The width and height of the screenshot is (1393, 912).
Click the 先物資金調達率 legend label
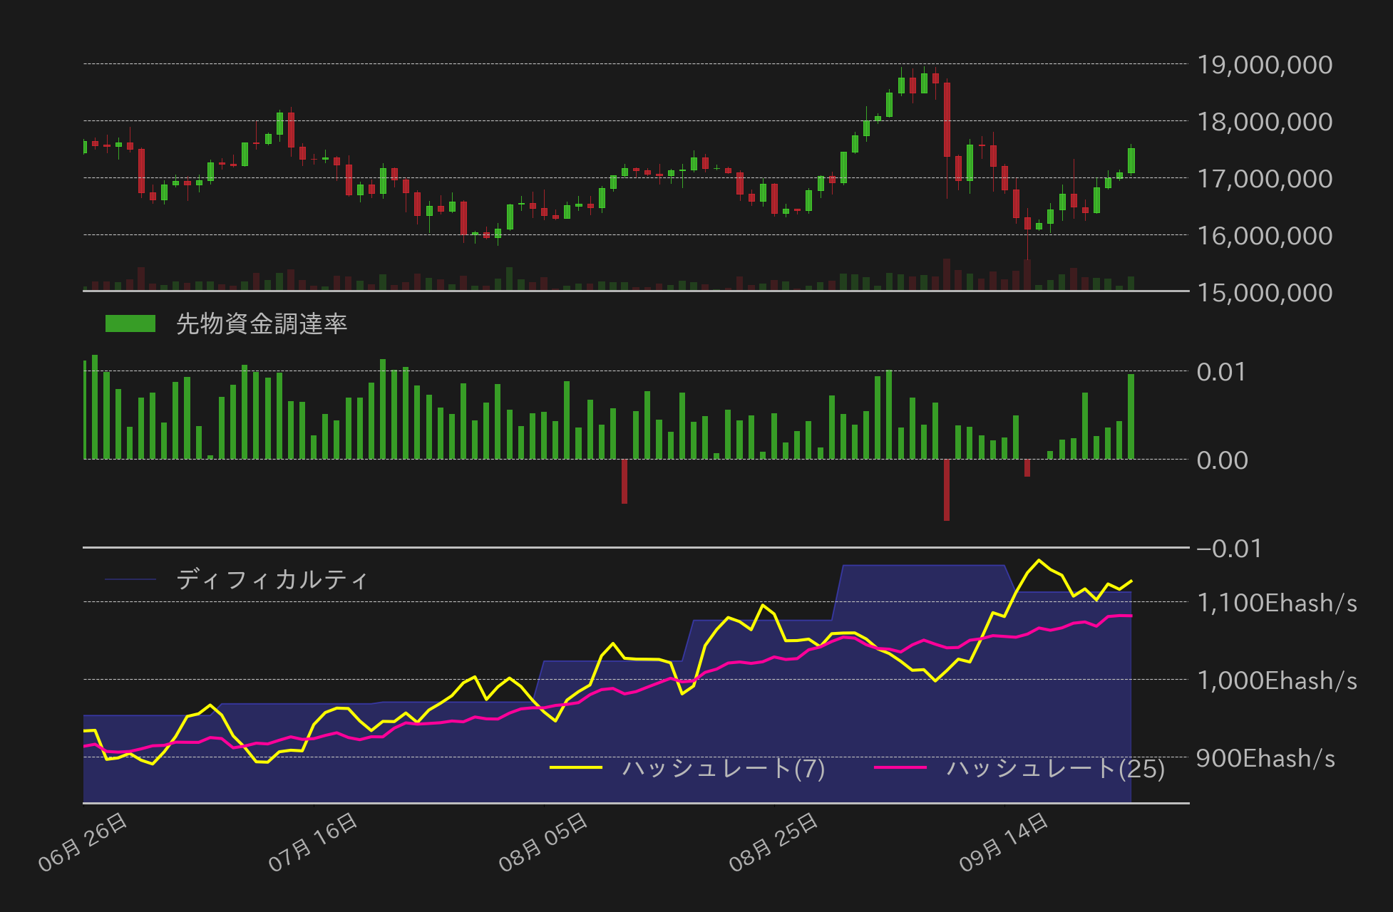click(x=261, y=324)
